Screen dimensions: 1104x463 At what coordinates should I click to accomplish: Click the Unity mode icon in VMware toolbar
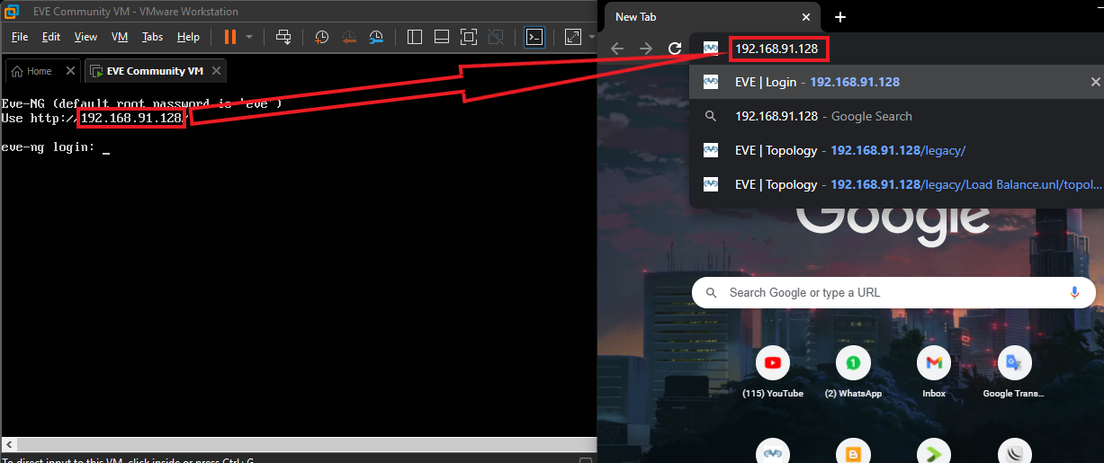pyautogui.click(x=495, y=37)
